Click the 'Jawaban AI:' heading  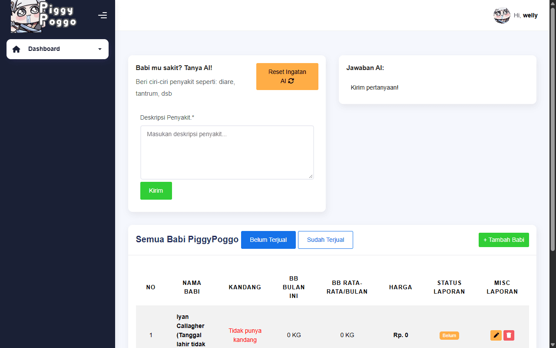(x=365, y=68)
